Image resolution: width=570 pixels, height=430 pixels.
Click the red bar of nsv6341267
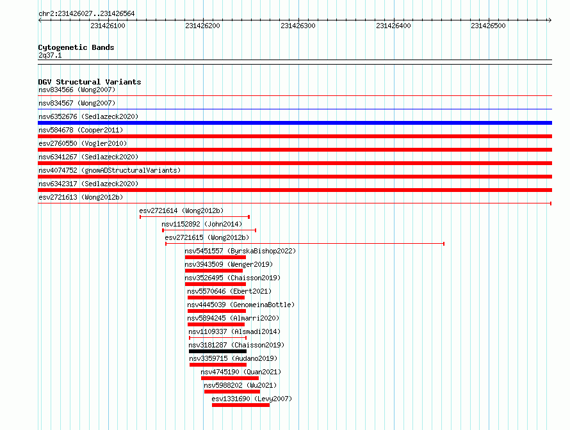pos(295,163)
